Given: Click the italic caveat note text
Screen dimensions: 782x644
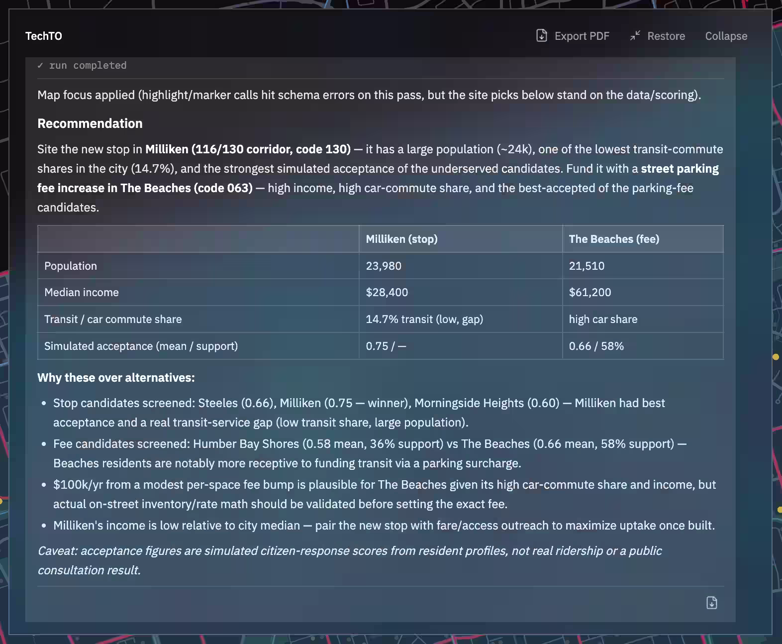Looking at the screenshot, I should click(x=350, y=560).
